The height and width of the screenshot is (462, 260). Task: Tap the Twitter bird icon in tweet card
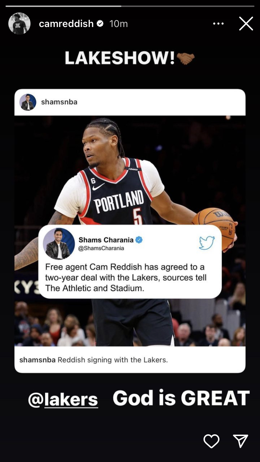[207, 243]
